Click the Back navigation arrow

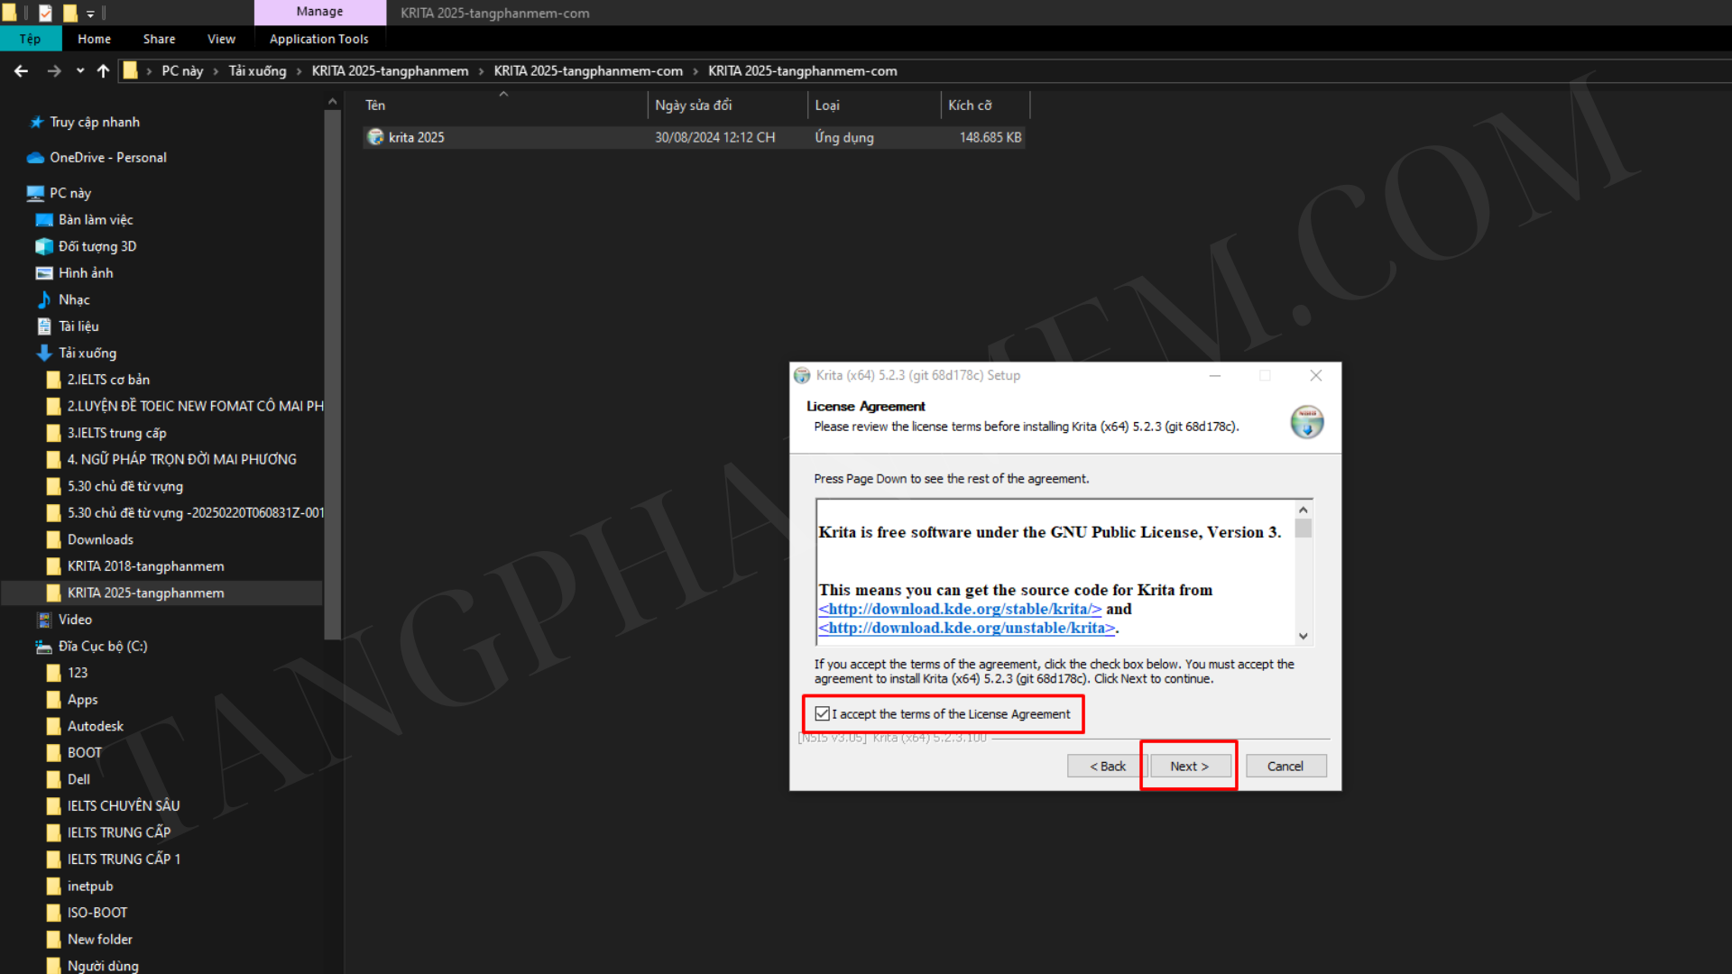point(21,71)
